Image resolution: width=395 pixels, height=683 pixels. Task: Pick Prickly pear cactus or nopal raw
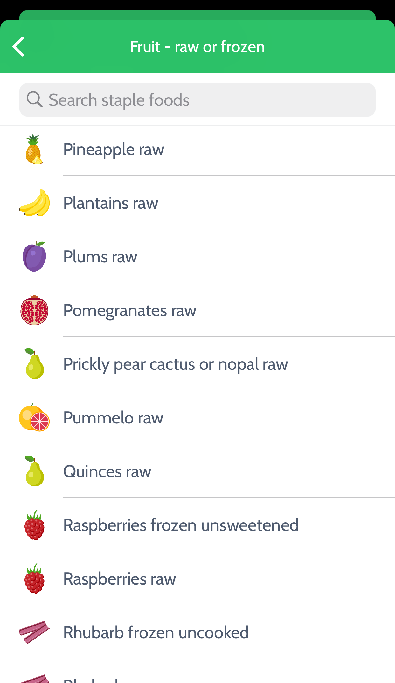click(176, 364)
